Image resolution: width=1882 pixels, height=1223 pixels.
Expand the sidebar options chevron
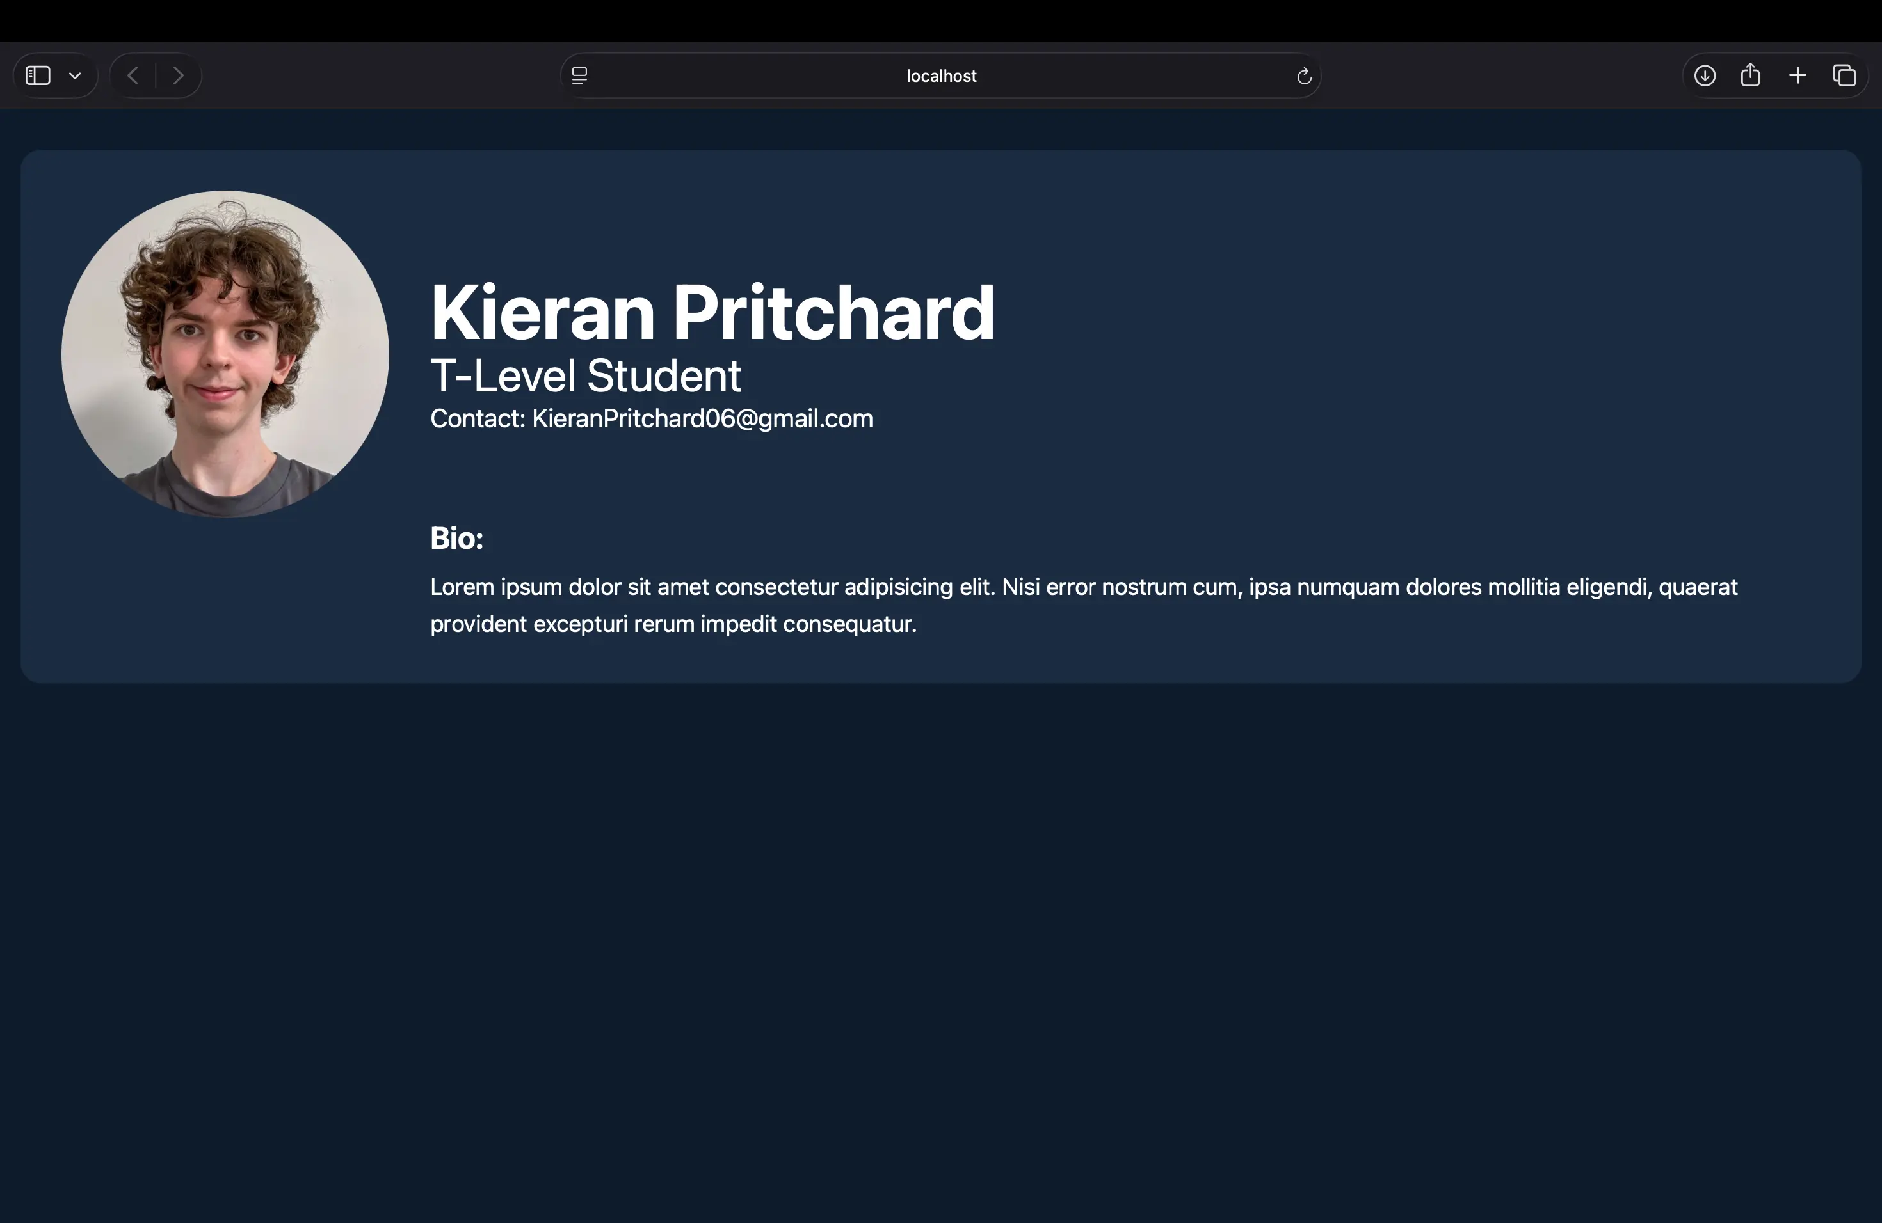tap(75, 75)
